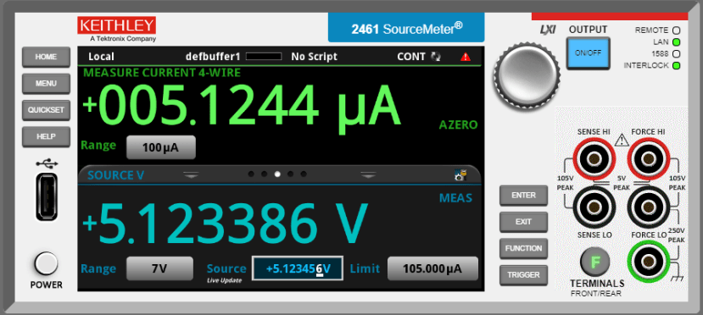
Task: Select the active third swipe screen dot
Action: [277, 174]
